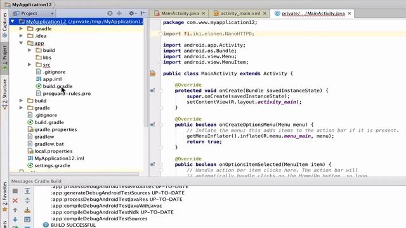
Task: Click the expand all icon in Messages panel
Action: [27, 191]
